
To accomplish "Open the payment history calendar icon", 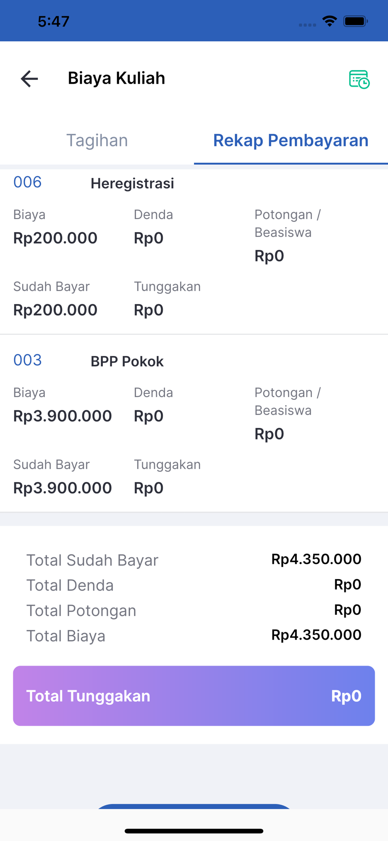I will click(x=359, y=79).
